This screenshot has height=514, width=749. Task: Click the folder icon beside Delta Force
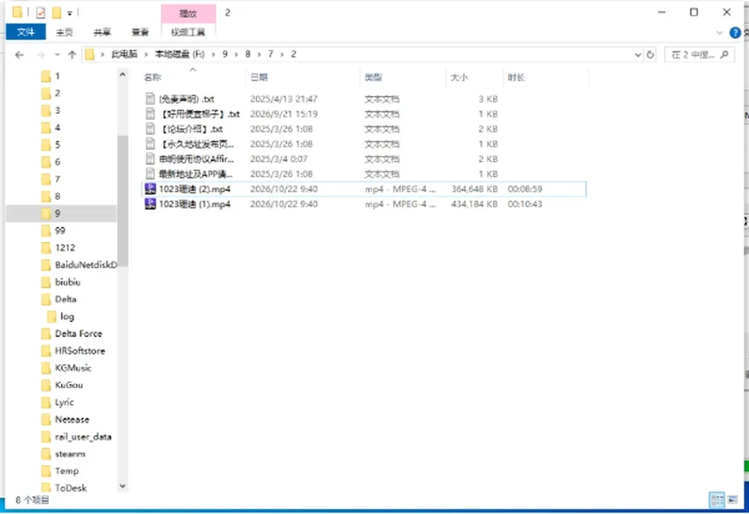tap(46, 333)
